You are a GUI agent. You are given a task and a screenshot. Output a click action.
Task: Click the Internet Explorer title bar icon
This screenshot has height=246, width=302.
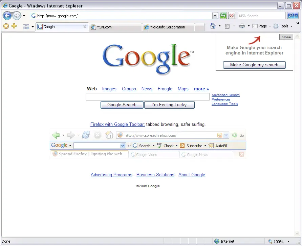point(5,5)
